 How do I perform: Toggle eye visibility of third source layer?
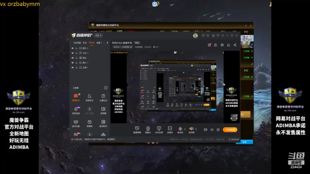pos(72,58)
